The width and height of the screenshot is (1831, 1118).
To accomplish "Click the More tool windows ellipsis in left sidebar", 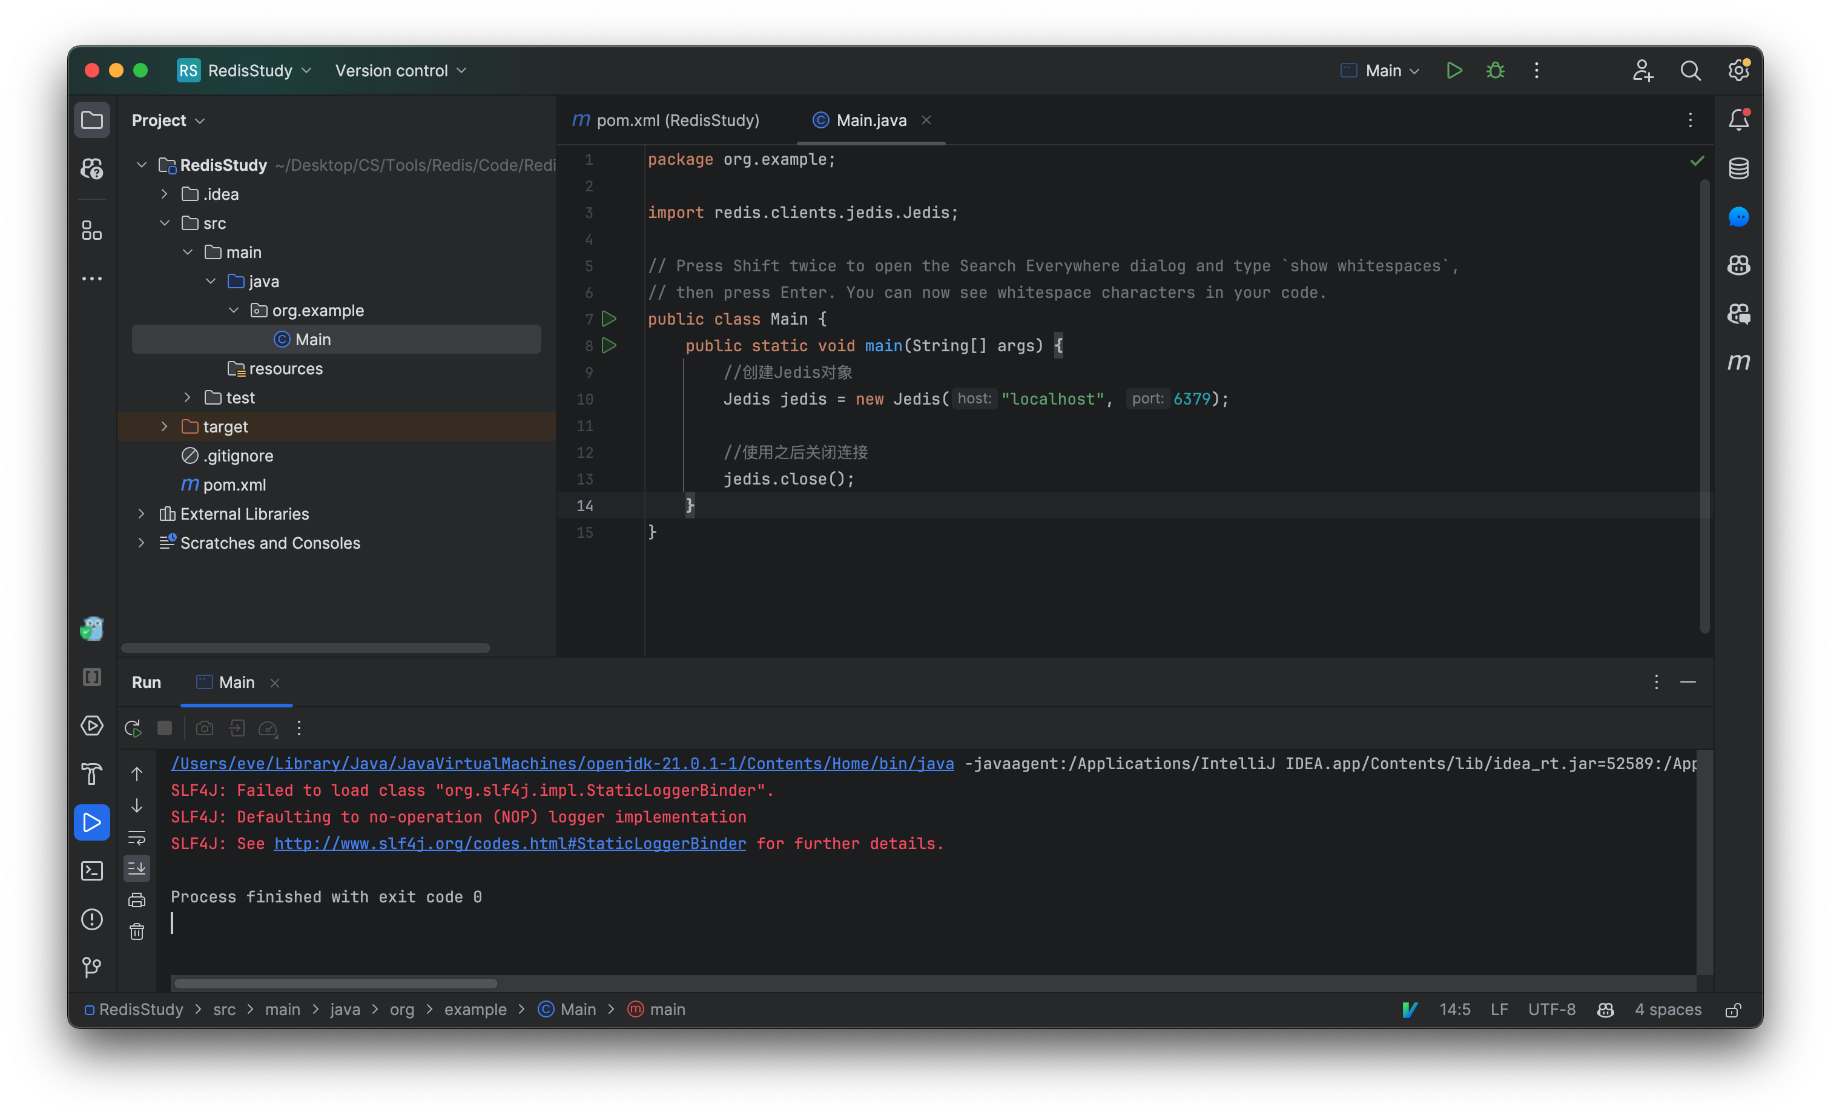I will (x=91, y=279).
